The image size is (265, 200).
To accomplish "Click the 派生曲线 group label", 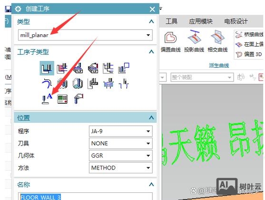I will pyautogui.click(x=219, y=66).
